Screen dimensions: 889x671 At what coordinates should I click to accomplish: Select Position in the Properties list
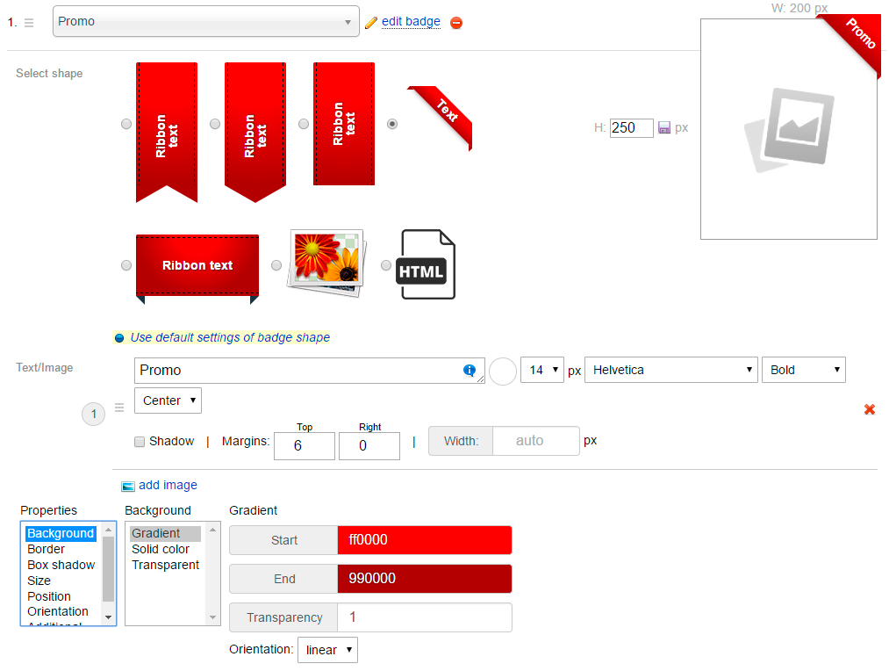(x=49, y=596)
